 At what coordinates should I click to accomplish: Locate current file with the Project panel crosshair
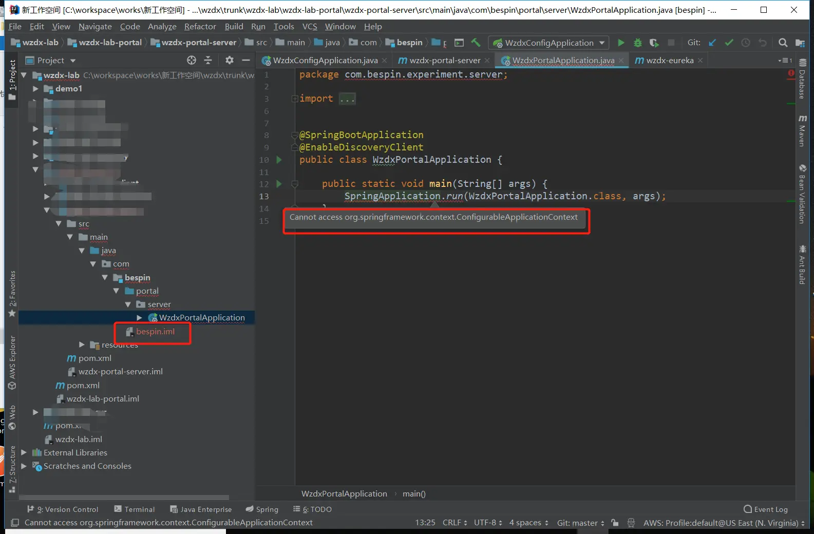coord(192,60)
